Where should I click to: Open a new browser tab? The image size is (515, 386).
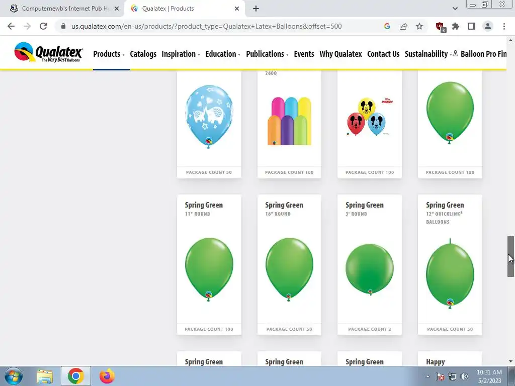pos(256,9)
